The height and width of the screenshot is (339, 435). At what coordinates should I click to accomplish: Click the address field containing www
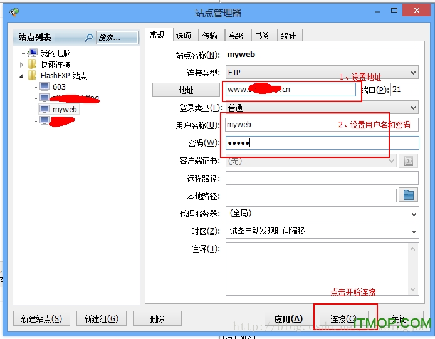(x=291, y=90)
